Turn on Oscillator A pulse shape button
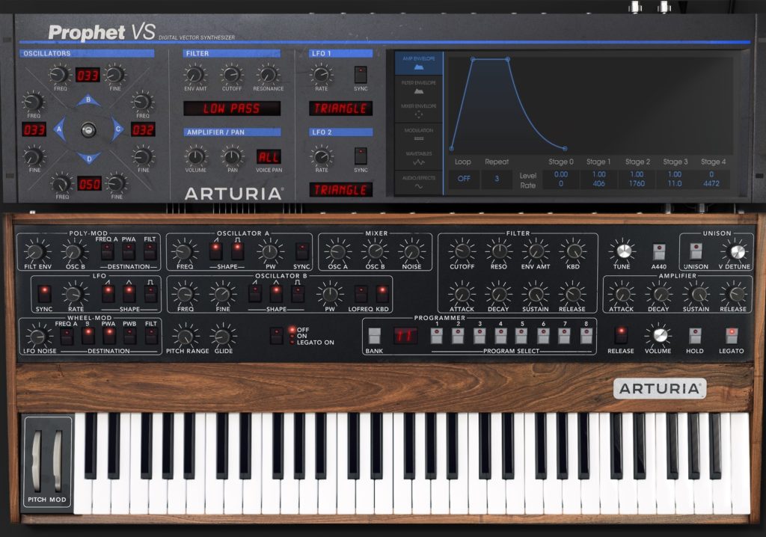The image size is (766, 537). coord(237,251)
